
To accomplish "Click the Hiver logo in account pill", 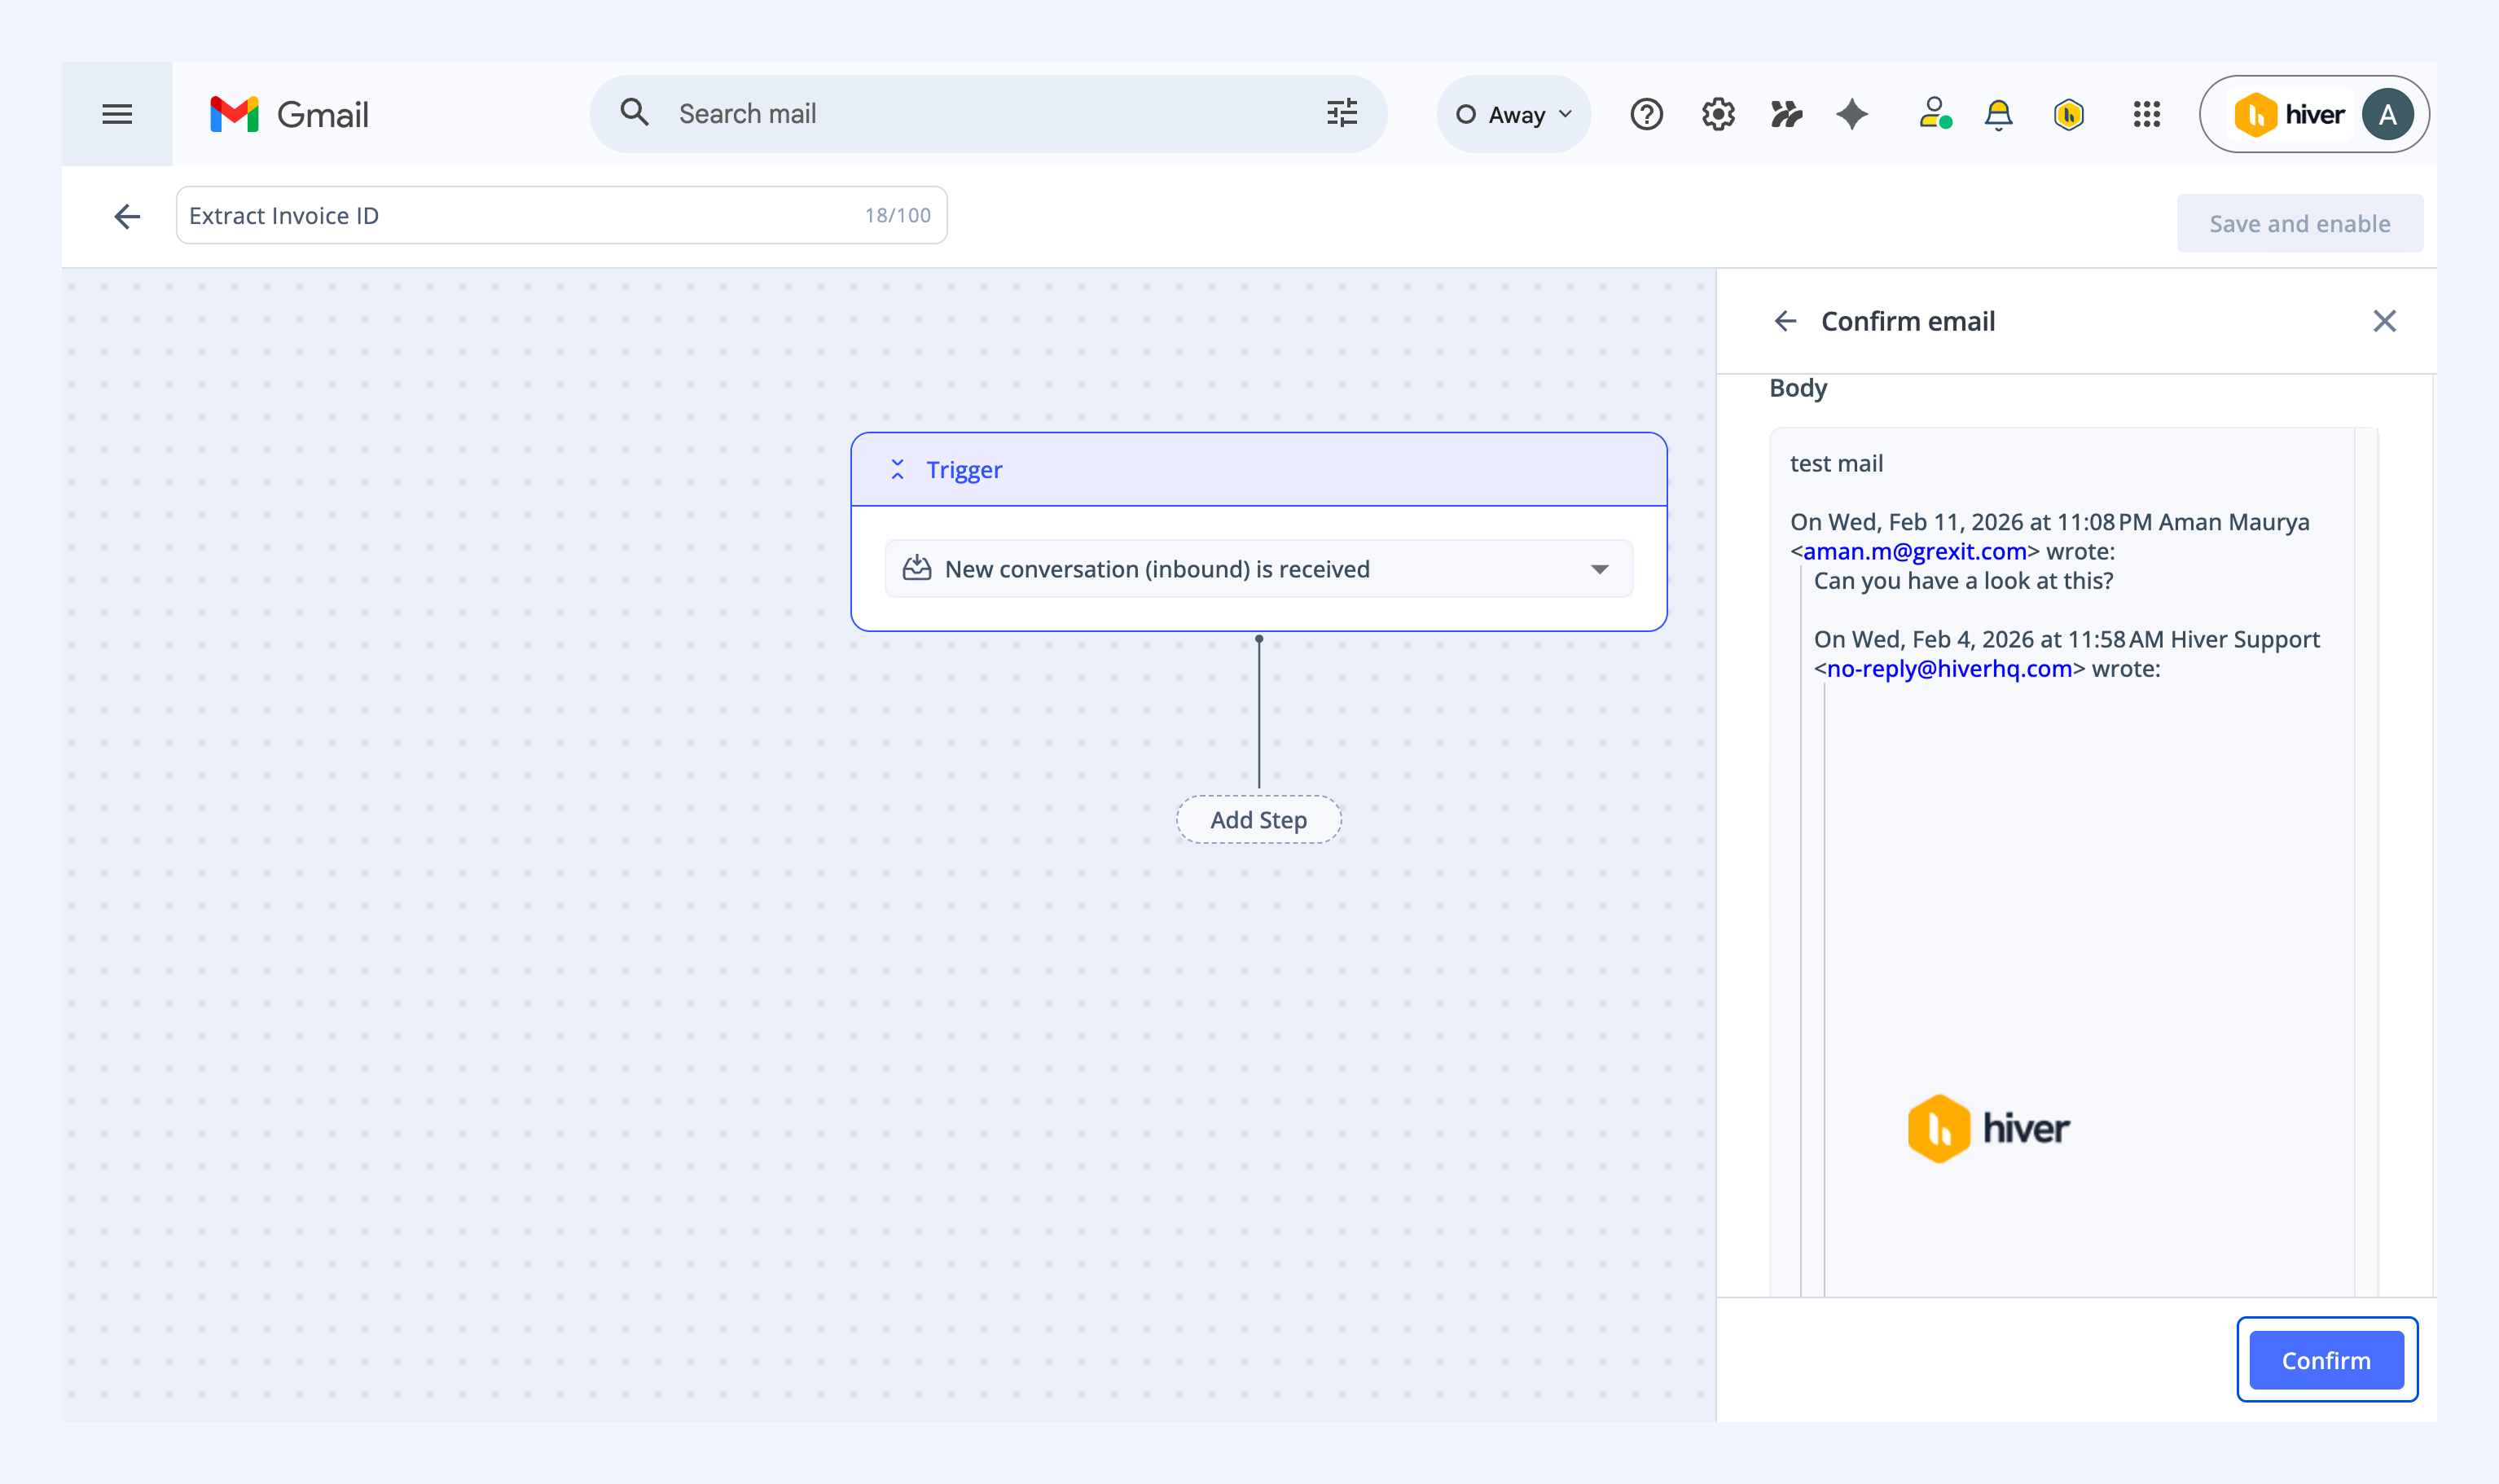I will [x=2289, y=114].
